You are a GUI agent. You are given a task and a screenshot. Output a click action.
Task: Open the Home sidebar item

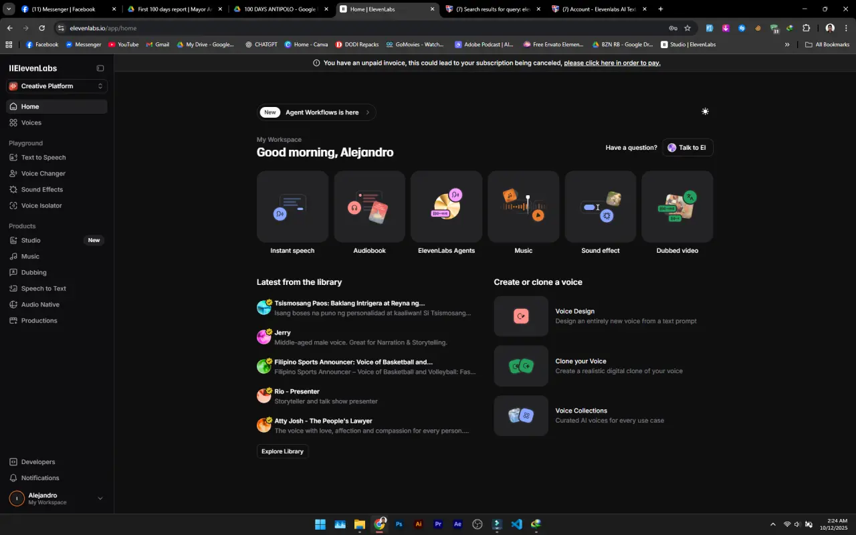click(x=57, y=106)
